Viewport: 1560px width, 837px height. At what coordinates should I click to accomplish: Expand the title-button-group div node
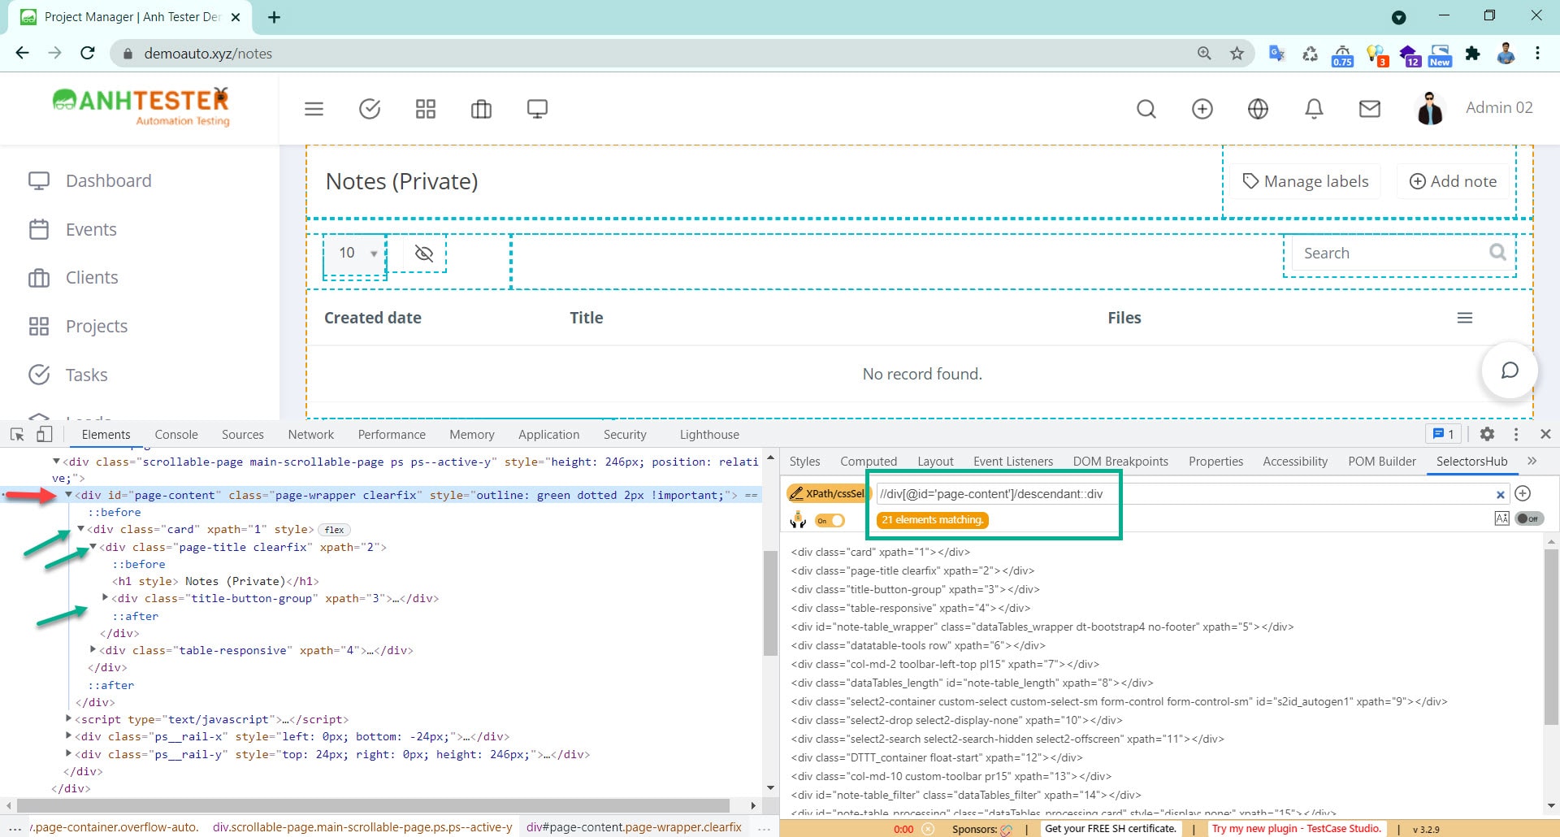(x=105, y=598)
